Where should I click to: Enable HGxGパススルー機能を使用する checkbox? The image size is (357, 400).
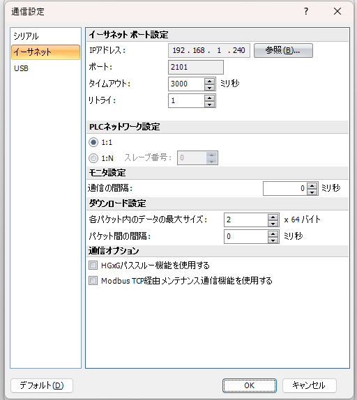coord(93,266)
